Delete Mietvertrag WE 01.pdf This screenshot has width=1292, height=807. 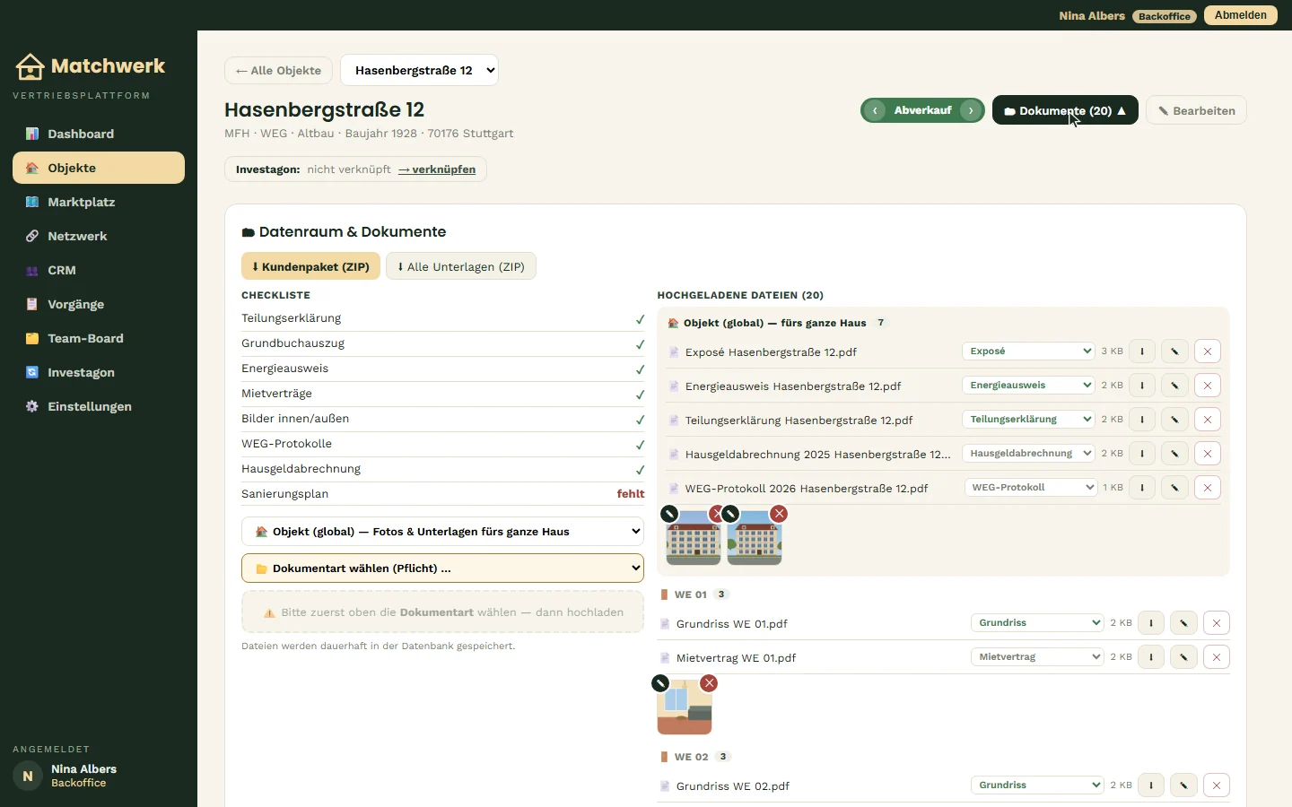(x=1217, y=657)
